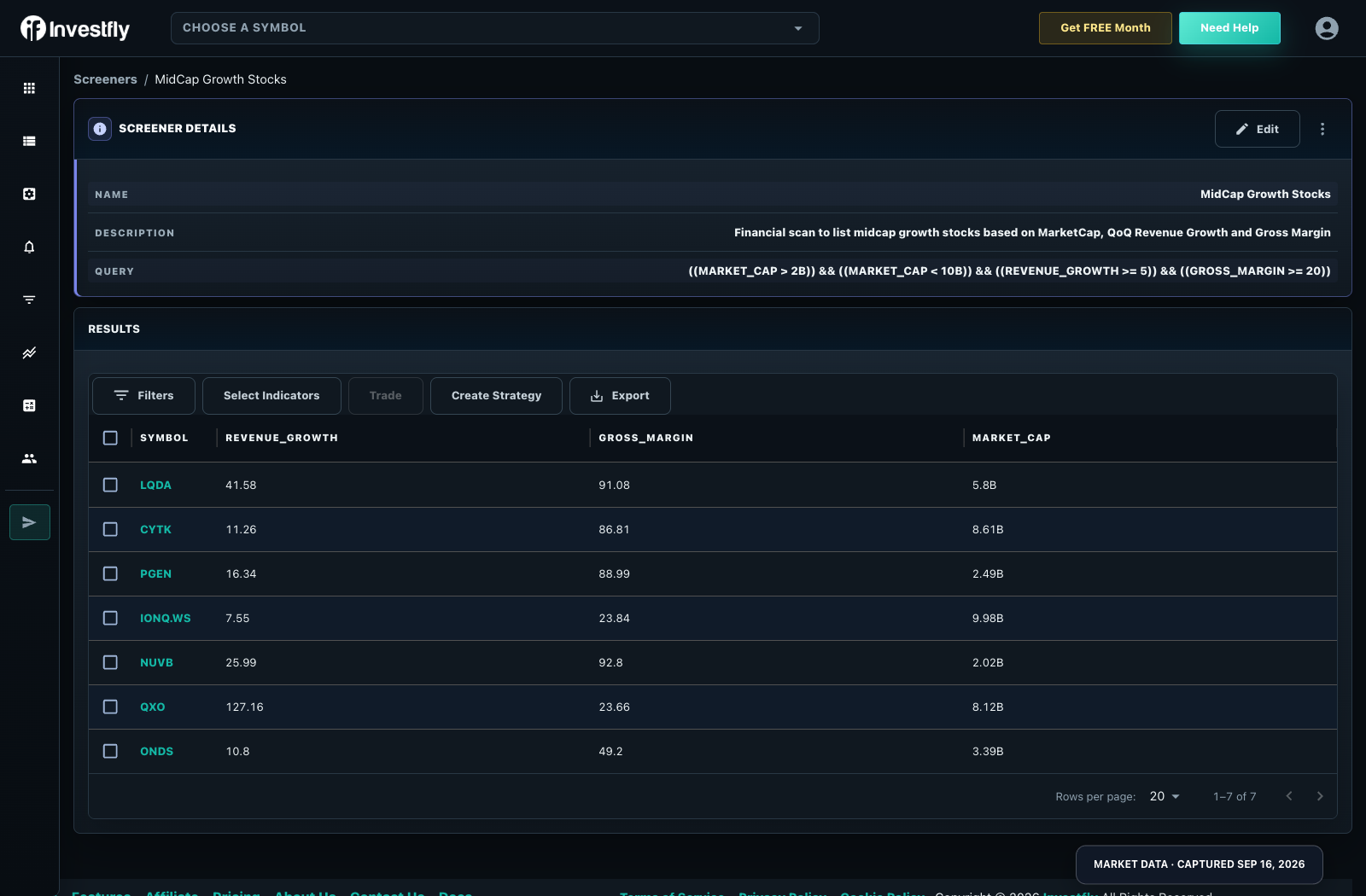Click the gear box sidebar icon
1366x896 pixels.
[x=29, y=194]
